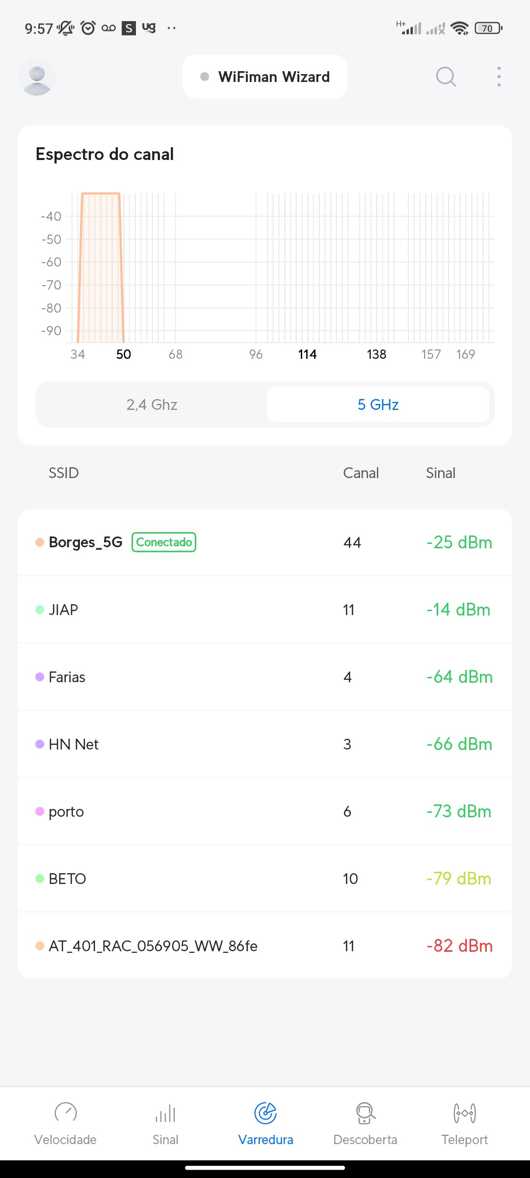Open the WiFiman Wizard device selector
530x1178 pixels.
[x=265, y=77]
